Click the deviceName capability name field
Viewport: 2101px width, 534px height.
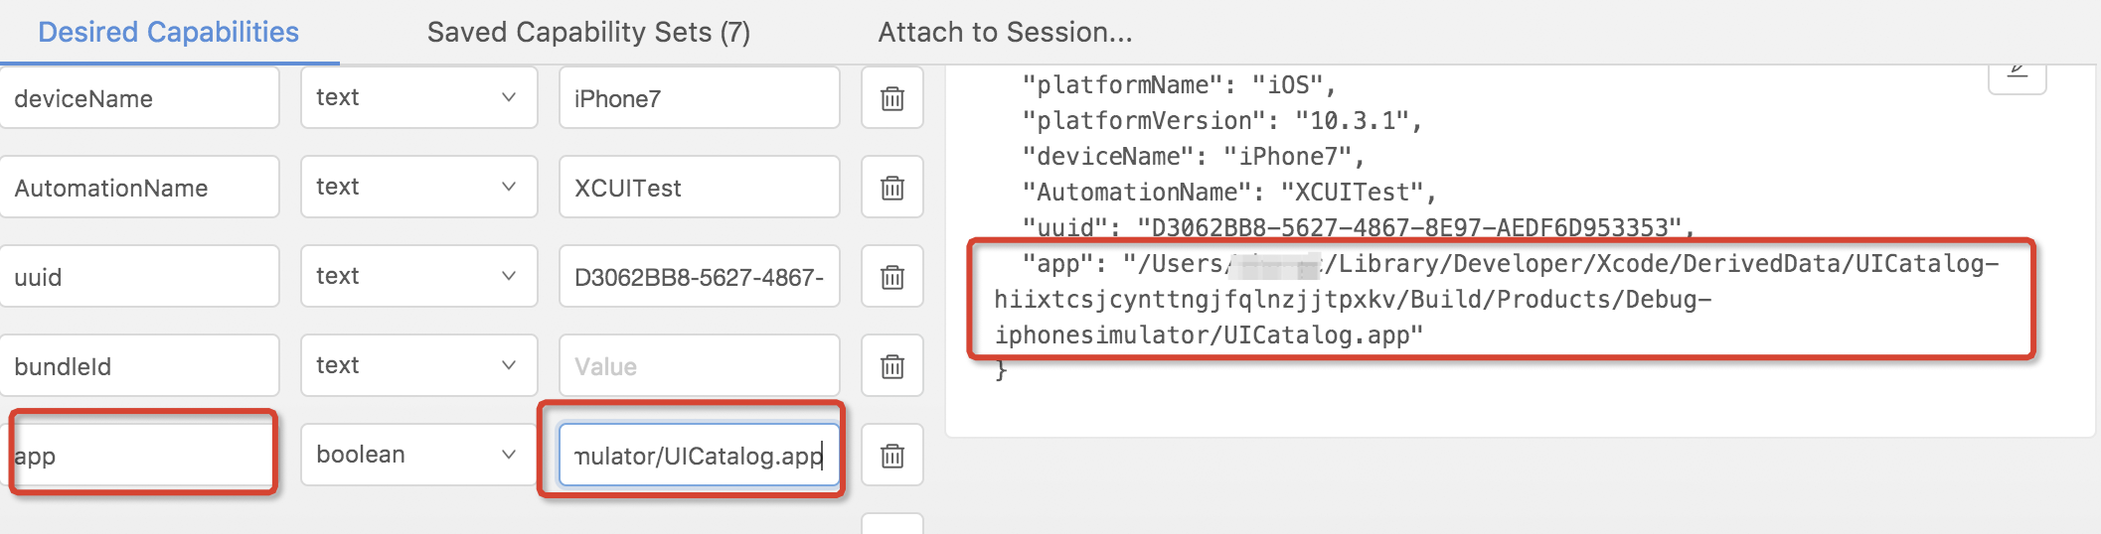(139, 98)
